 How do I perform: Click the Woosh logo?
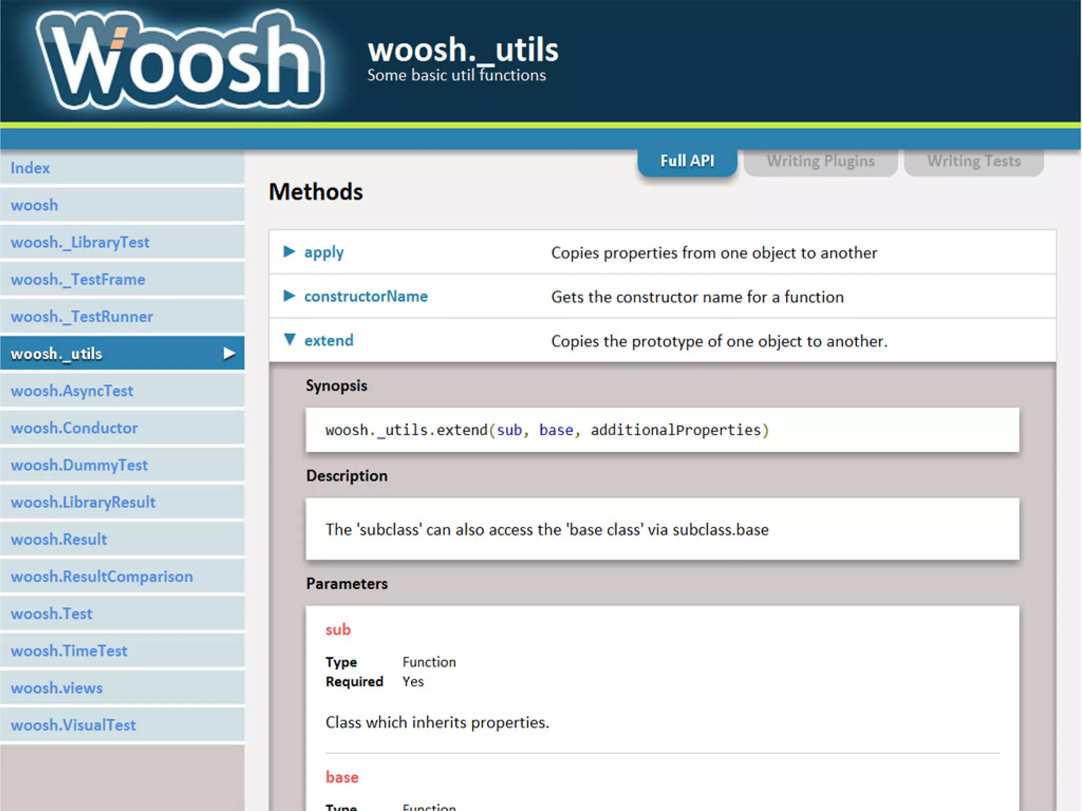coord(180,59)
